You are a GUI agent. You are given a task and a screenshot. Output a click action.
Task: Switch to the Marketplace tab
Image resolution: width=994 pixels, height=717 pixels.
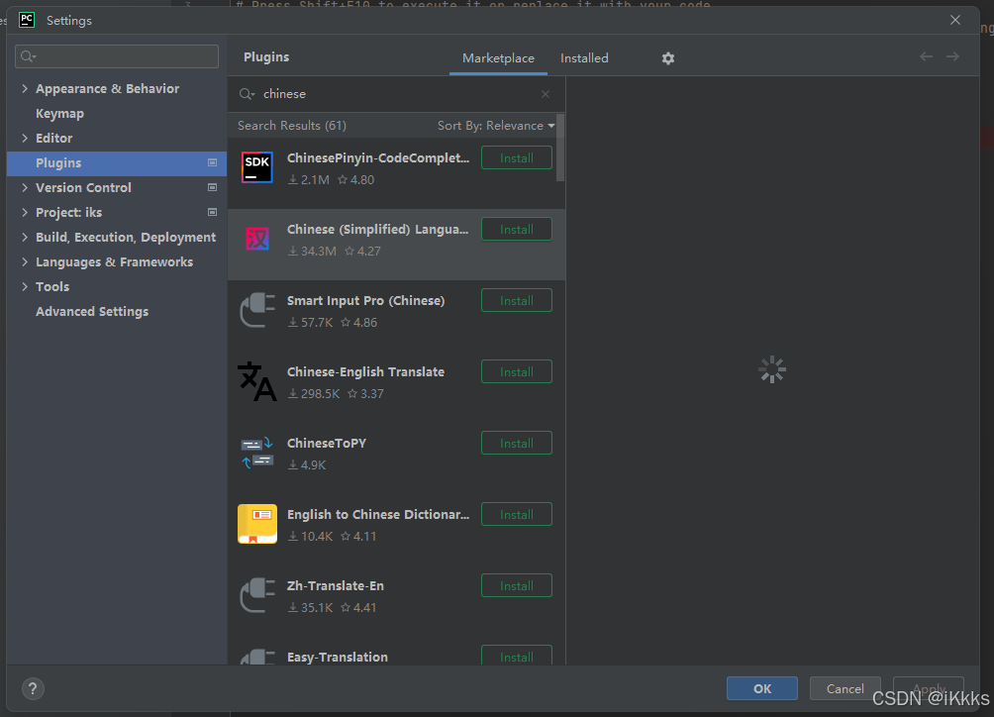pos(498,58)
